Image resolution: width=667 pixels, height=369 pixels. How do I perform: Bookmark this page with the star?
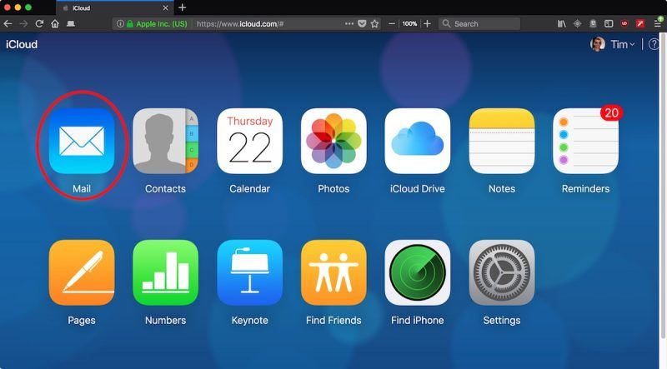pos(375,24)
